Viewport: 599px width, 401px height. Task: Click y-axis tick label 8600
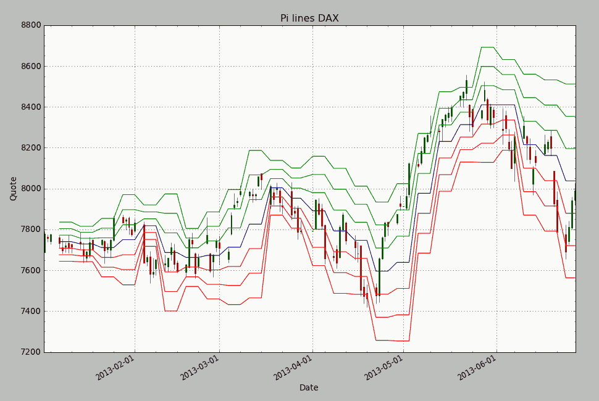(x=31, y=67)
